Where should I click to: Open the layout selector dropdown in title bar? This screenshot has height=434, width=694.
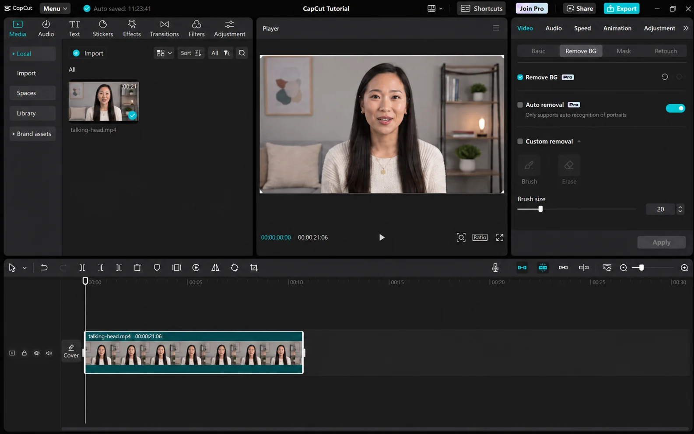(x=435, y=8)
